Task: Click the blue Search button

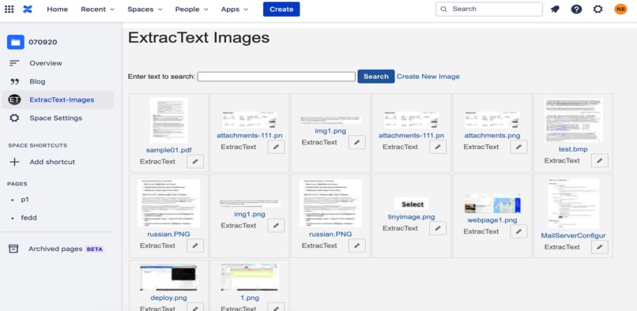Action: [x=375, y=77]
